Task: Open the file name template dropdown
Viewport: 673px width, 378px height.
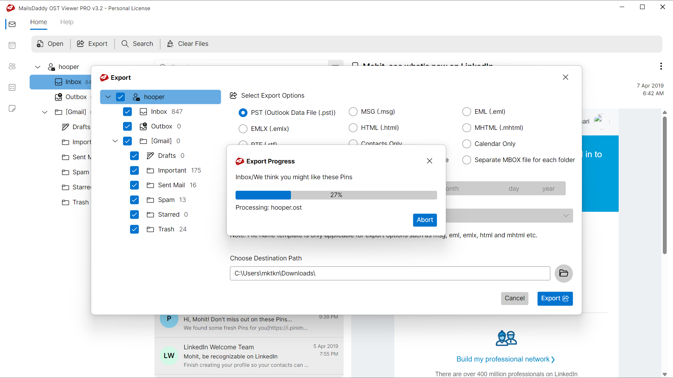Action: (x=566, y=216)
